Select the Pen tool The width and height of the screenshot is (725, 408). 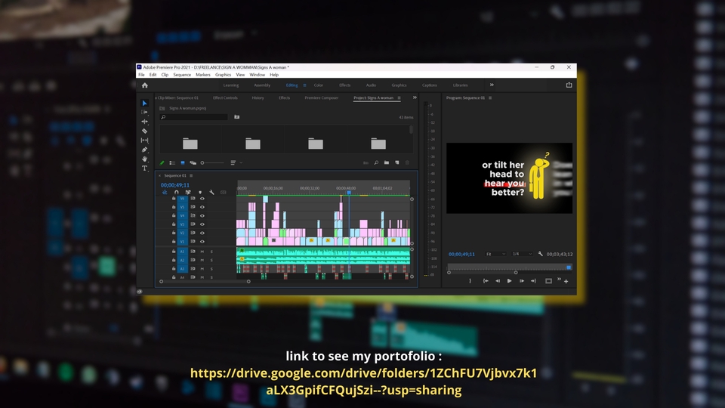pos(144,150)
